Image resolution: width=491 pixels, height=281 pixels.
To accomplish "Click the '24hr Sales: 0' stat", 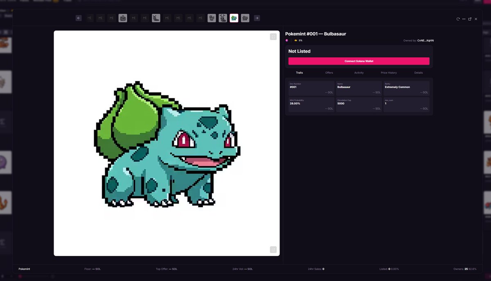I will pos(316,269).
